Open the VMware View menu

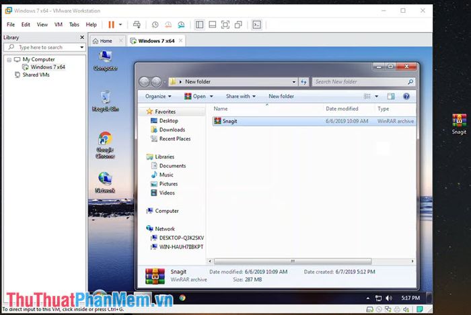42,25
